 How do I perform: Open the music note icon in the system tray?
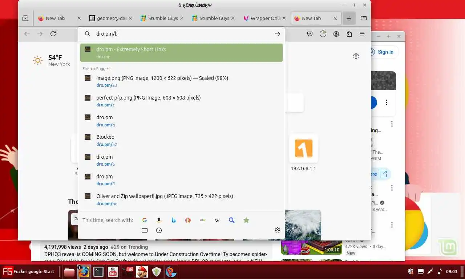pos(440,271)
